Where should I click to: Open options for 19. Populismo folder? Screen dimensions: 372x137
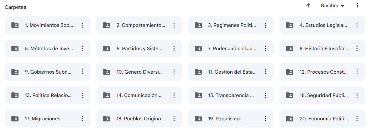[266, 119]
